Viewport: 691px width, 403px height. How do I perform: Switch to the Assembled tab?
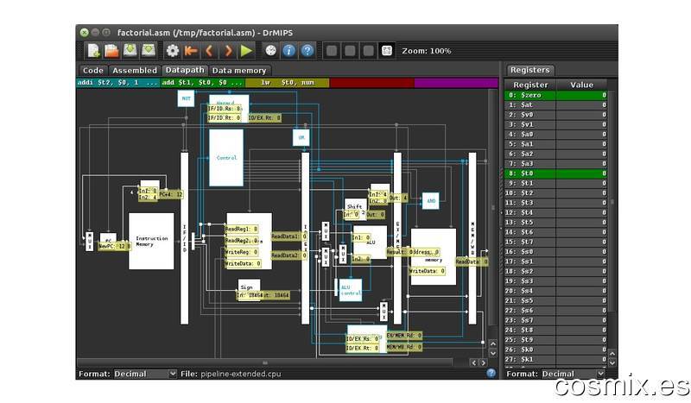(x=135, y=71)
